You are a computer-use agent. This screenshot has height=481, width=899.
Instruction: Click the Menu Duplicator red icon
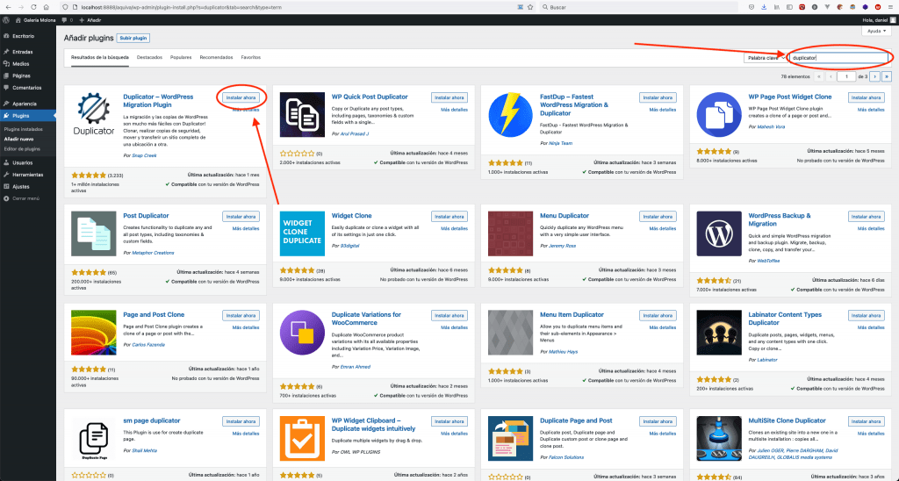(x=511, y=233)
